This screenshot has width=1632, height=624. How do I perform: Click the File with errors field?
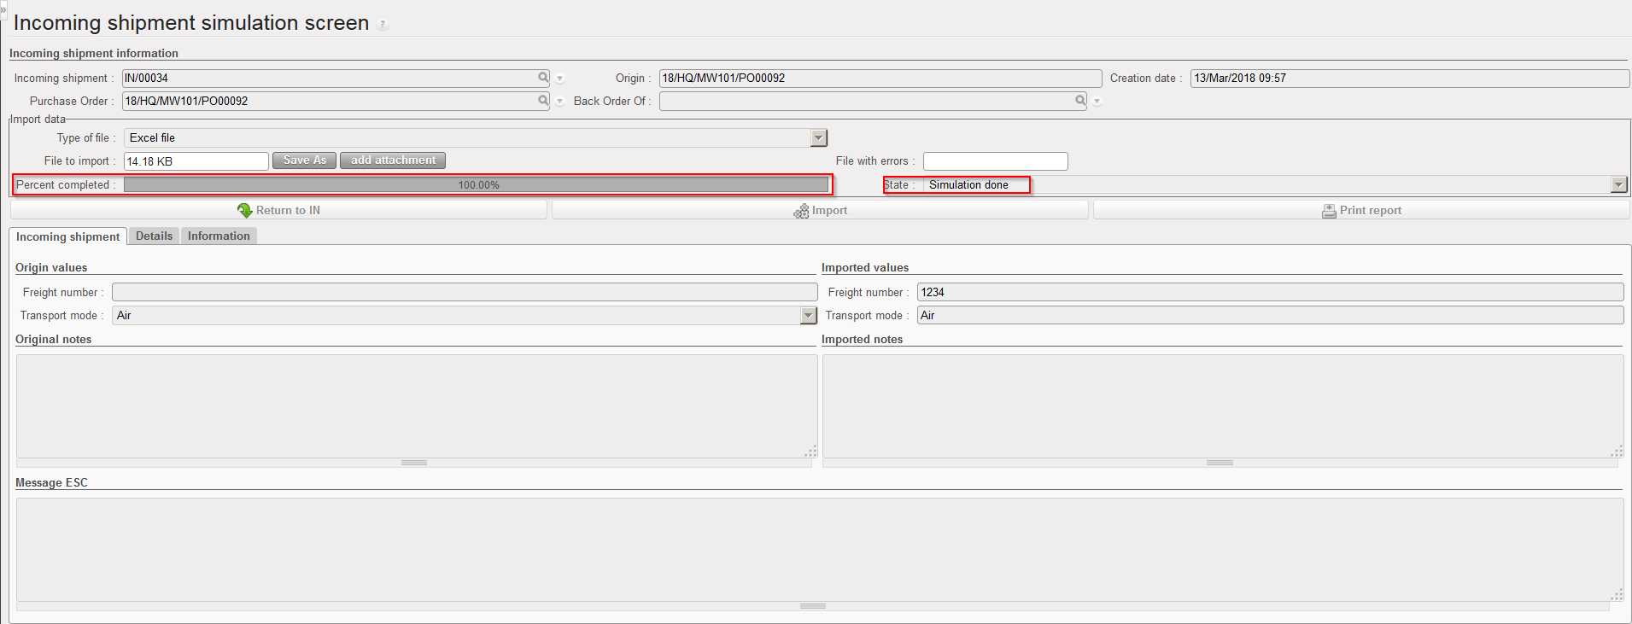coord(995,161)
